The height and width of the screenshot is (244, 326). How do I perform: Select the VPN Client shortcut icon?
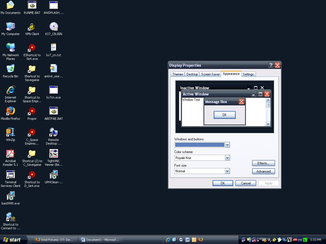(32, 27)
